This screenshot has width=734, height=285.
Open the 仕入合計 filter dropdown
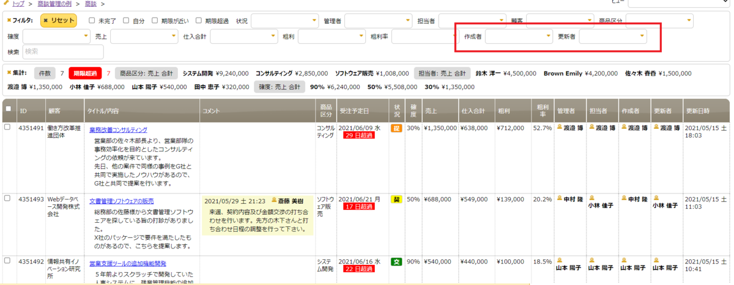tap(244, 37)
